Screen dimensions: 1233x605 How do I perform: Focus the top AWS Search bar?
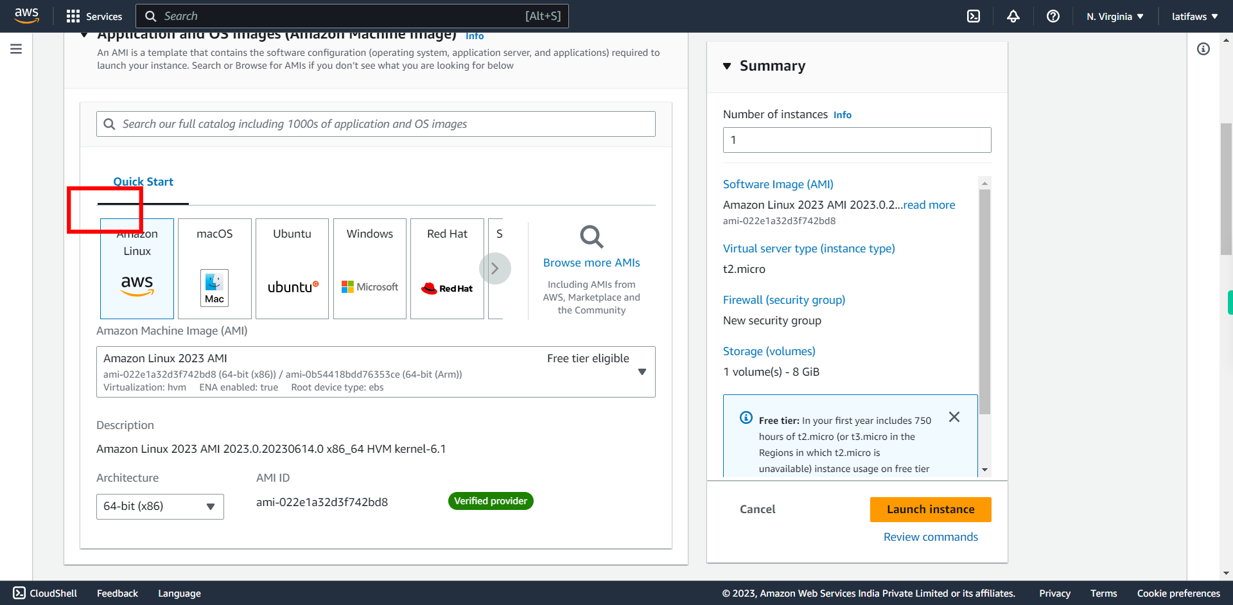(352, 16)
